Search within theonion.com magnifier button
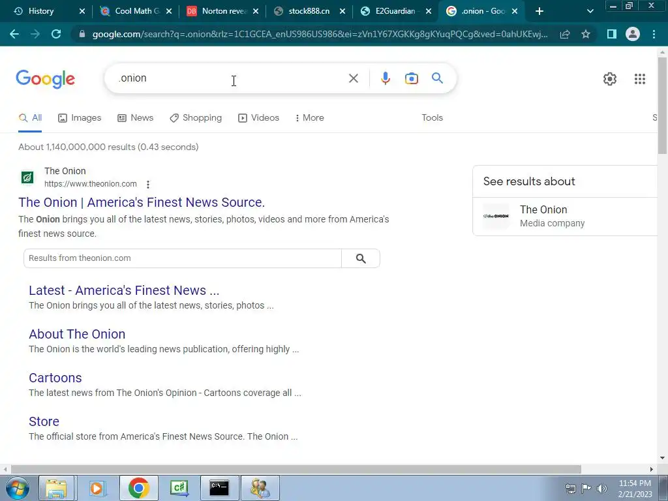The image size is (668, 501). pos(360,258)
